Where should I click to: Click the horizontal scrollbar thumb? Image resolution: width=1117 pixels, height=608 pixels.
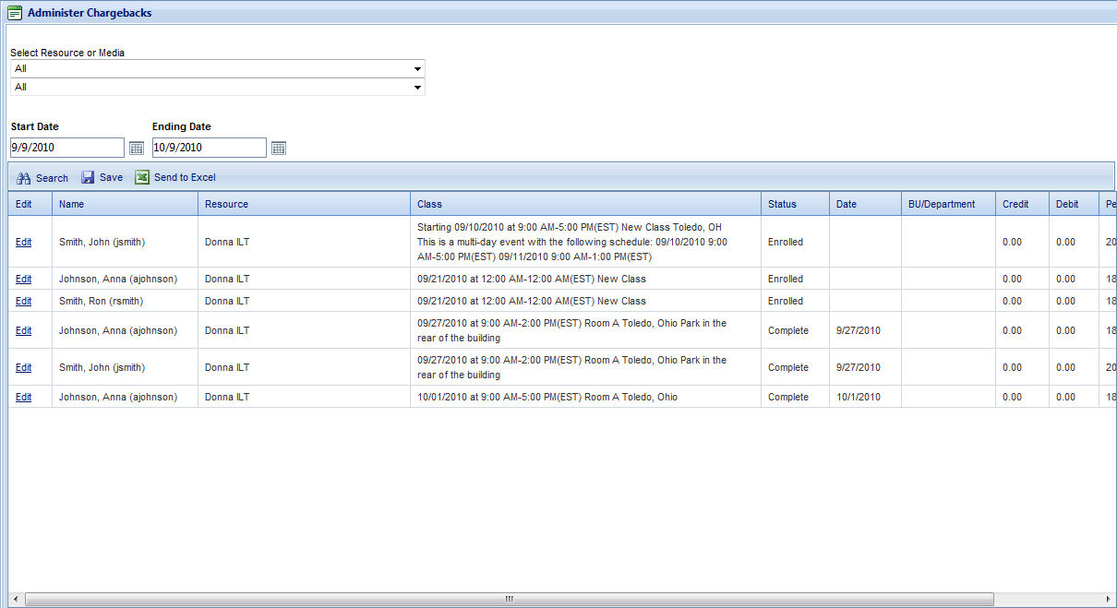(509, 599)
